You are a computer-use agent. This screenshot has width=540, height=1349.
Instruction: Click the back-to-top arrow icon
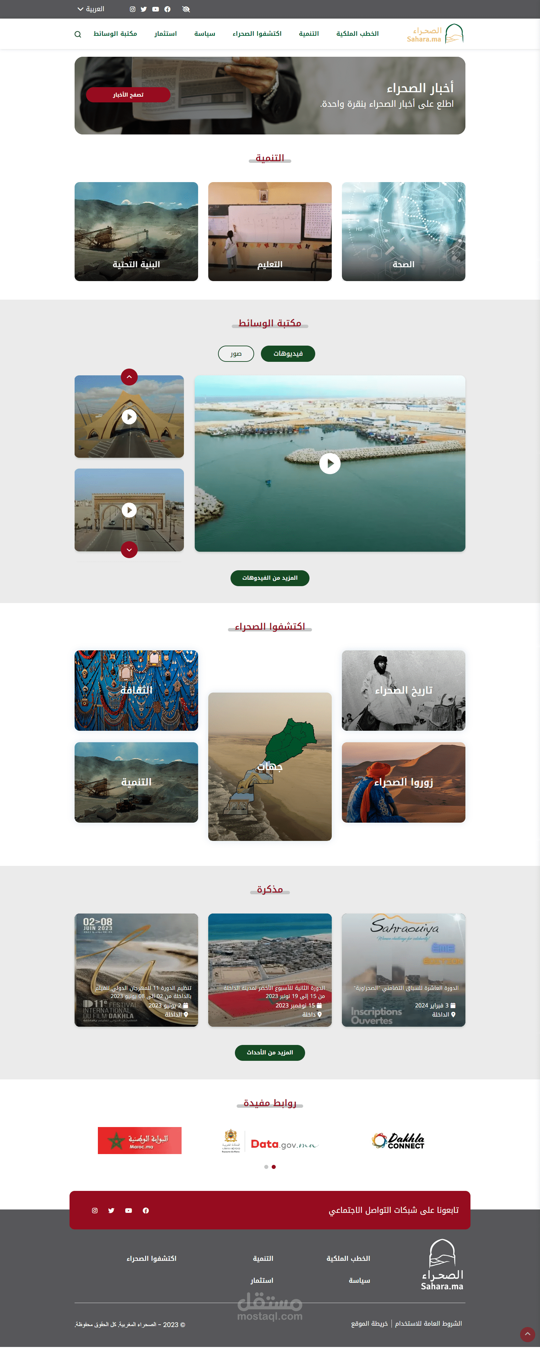coord(528,1334)
